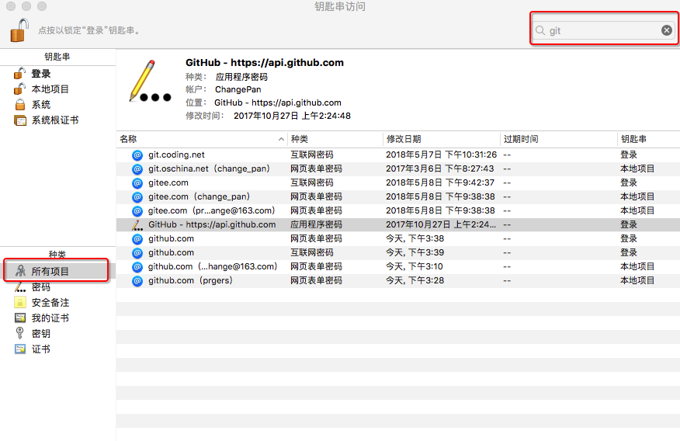Select the 所有项目 category

click(x=57, y=271)
